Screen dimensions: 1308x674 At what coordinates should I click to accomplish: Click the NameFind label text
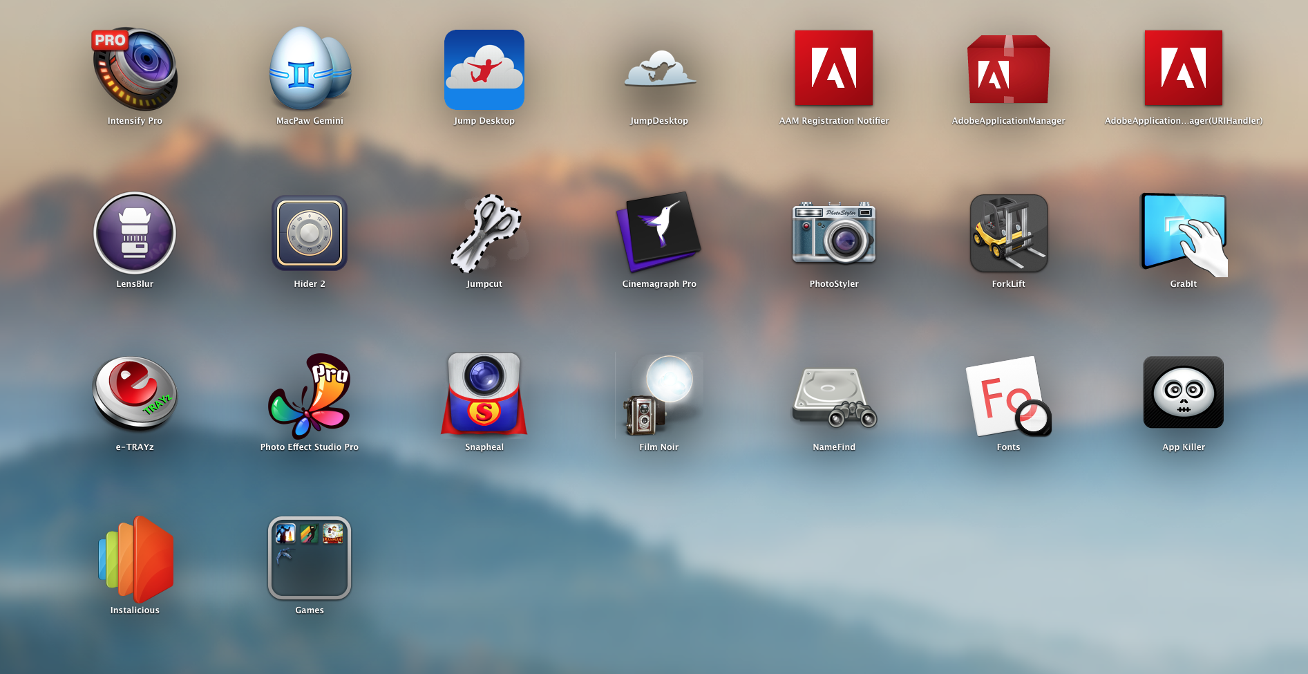pyautogui.click(x=834, y=447)
